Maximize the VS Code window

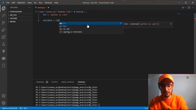click(186, 2)
